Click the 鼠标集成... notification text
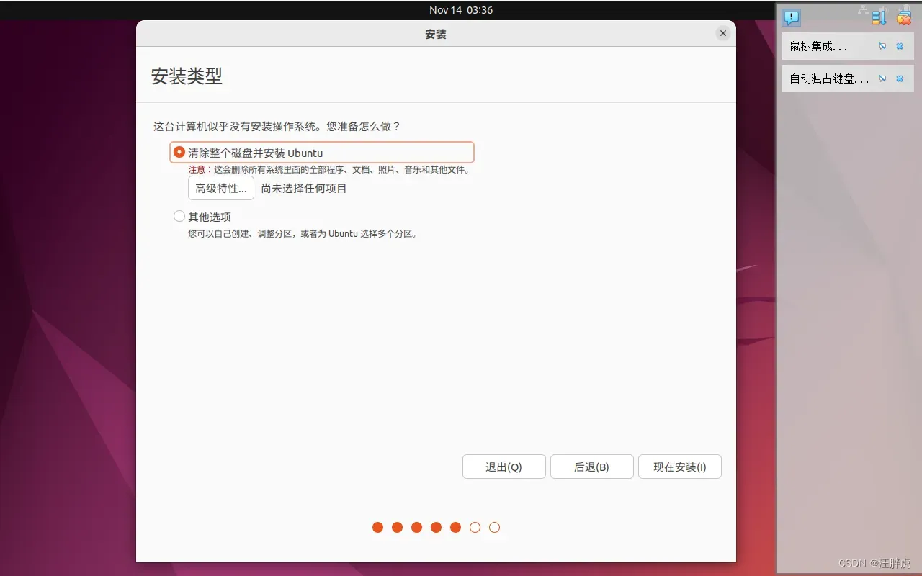This screenshot has height=576, width=922. 818,46
